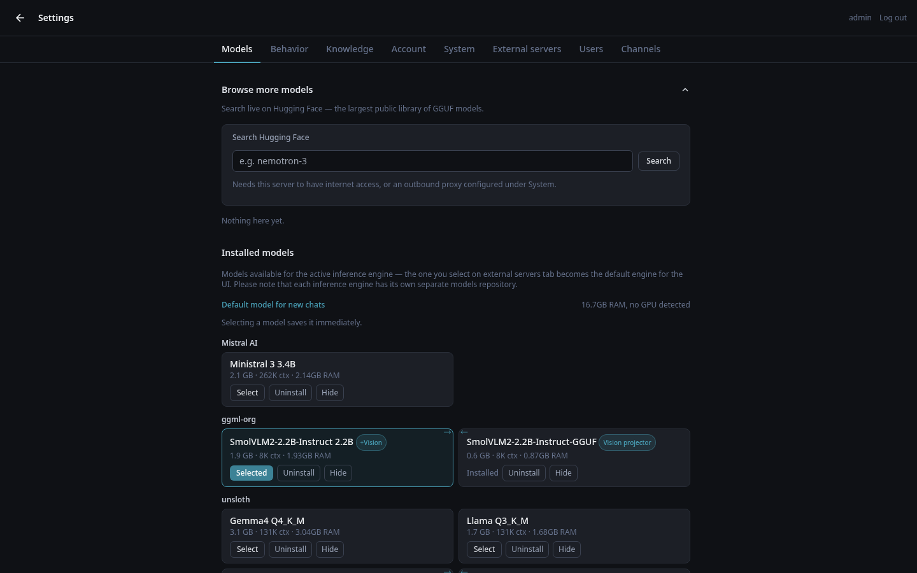Collapse the Browse more models section
This screenshot has height=573, width=917.
pos(685,90)
